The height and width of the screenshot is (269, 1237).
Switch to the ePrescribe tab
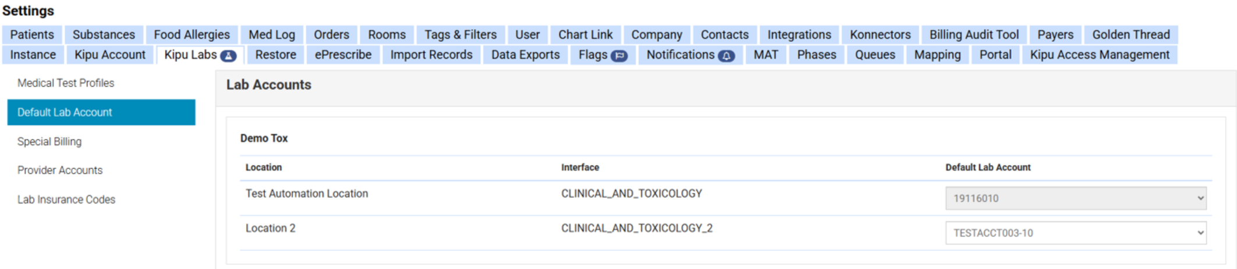343,55
